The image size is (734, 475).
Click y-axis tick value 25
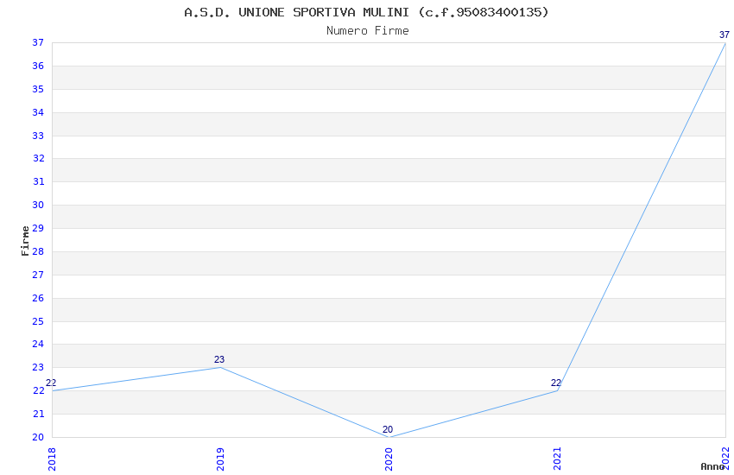pyautogui.click(x=38, y=321)
